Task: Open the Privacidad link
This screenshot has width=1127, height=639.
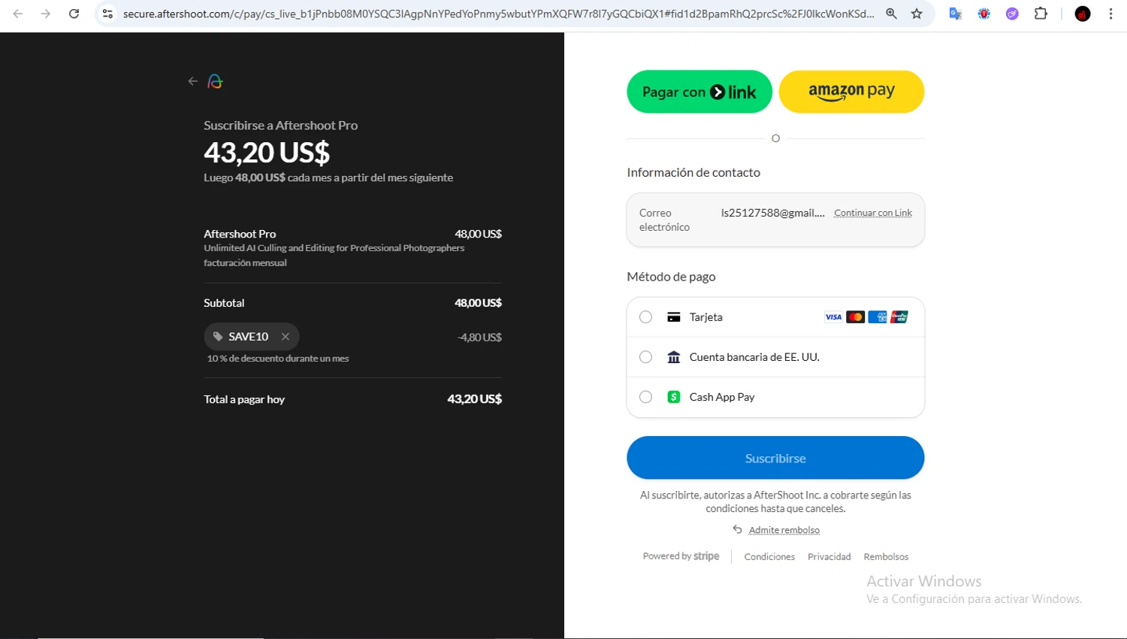Action: pyautogui.click(x=829, y=557)
